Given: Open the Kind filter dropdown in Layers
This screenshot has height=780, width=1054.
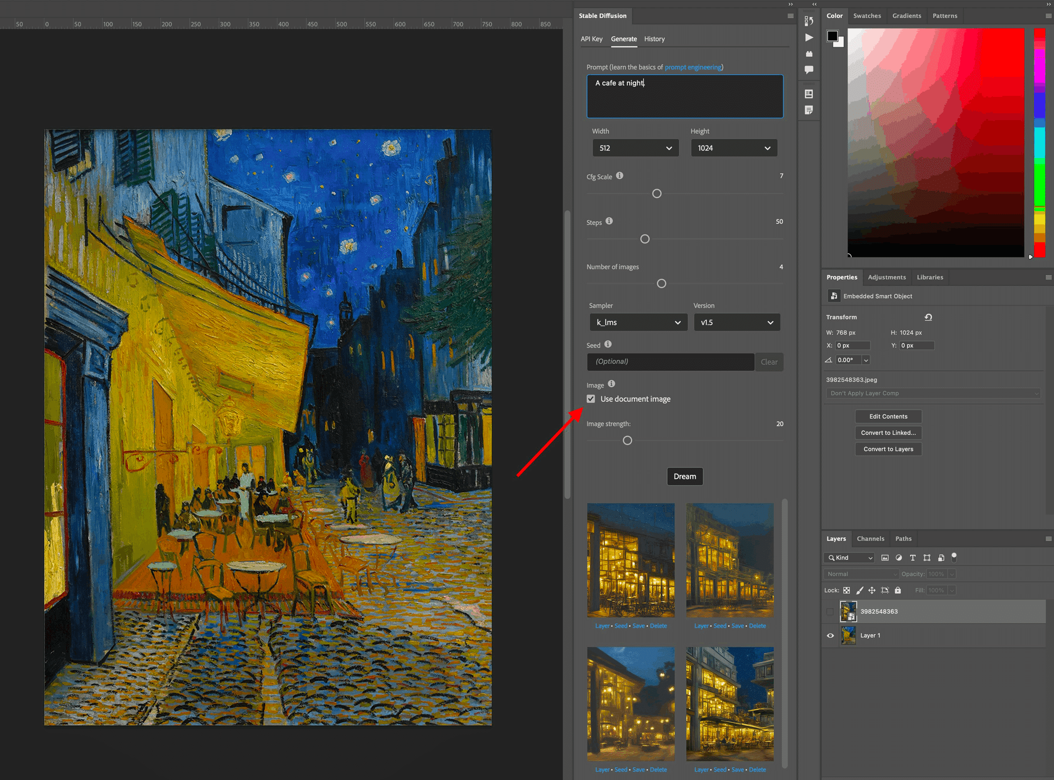Looking at the screenshot, I should coord(849,558).
